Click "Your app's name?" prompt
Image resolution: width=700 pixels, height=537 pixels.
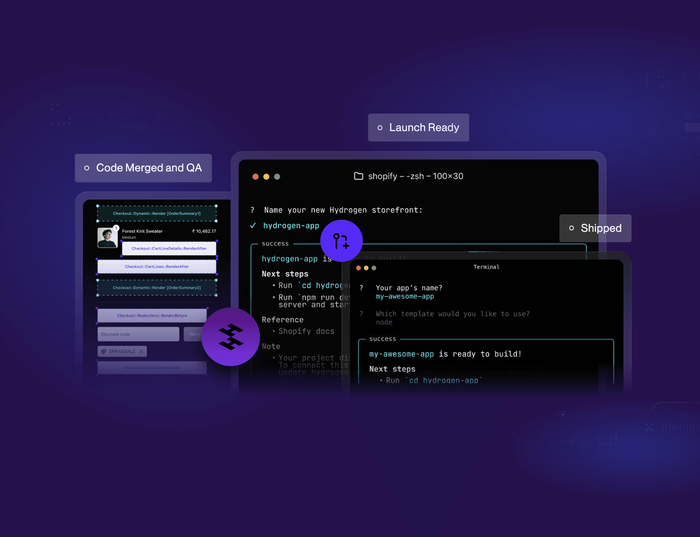tap(409, 288)
